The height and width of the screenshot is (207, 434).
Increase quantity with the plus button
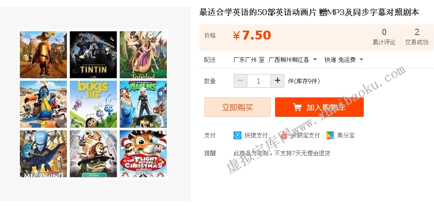[277, 81]
